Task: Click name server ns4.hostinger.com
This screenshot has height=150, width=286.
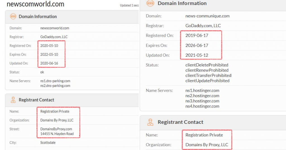Action: (x=202, y=106)
